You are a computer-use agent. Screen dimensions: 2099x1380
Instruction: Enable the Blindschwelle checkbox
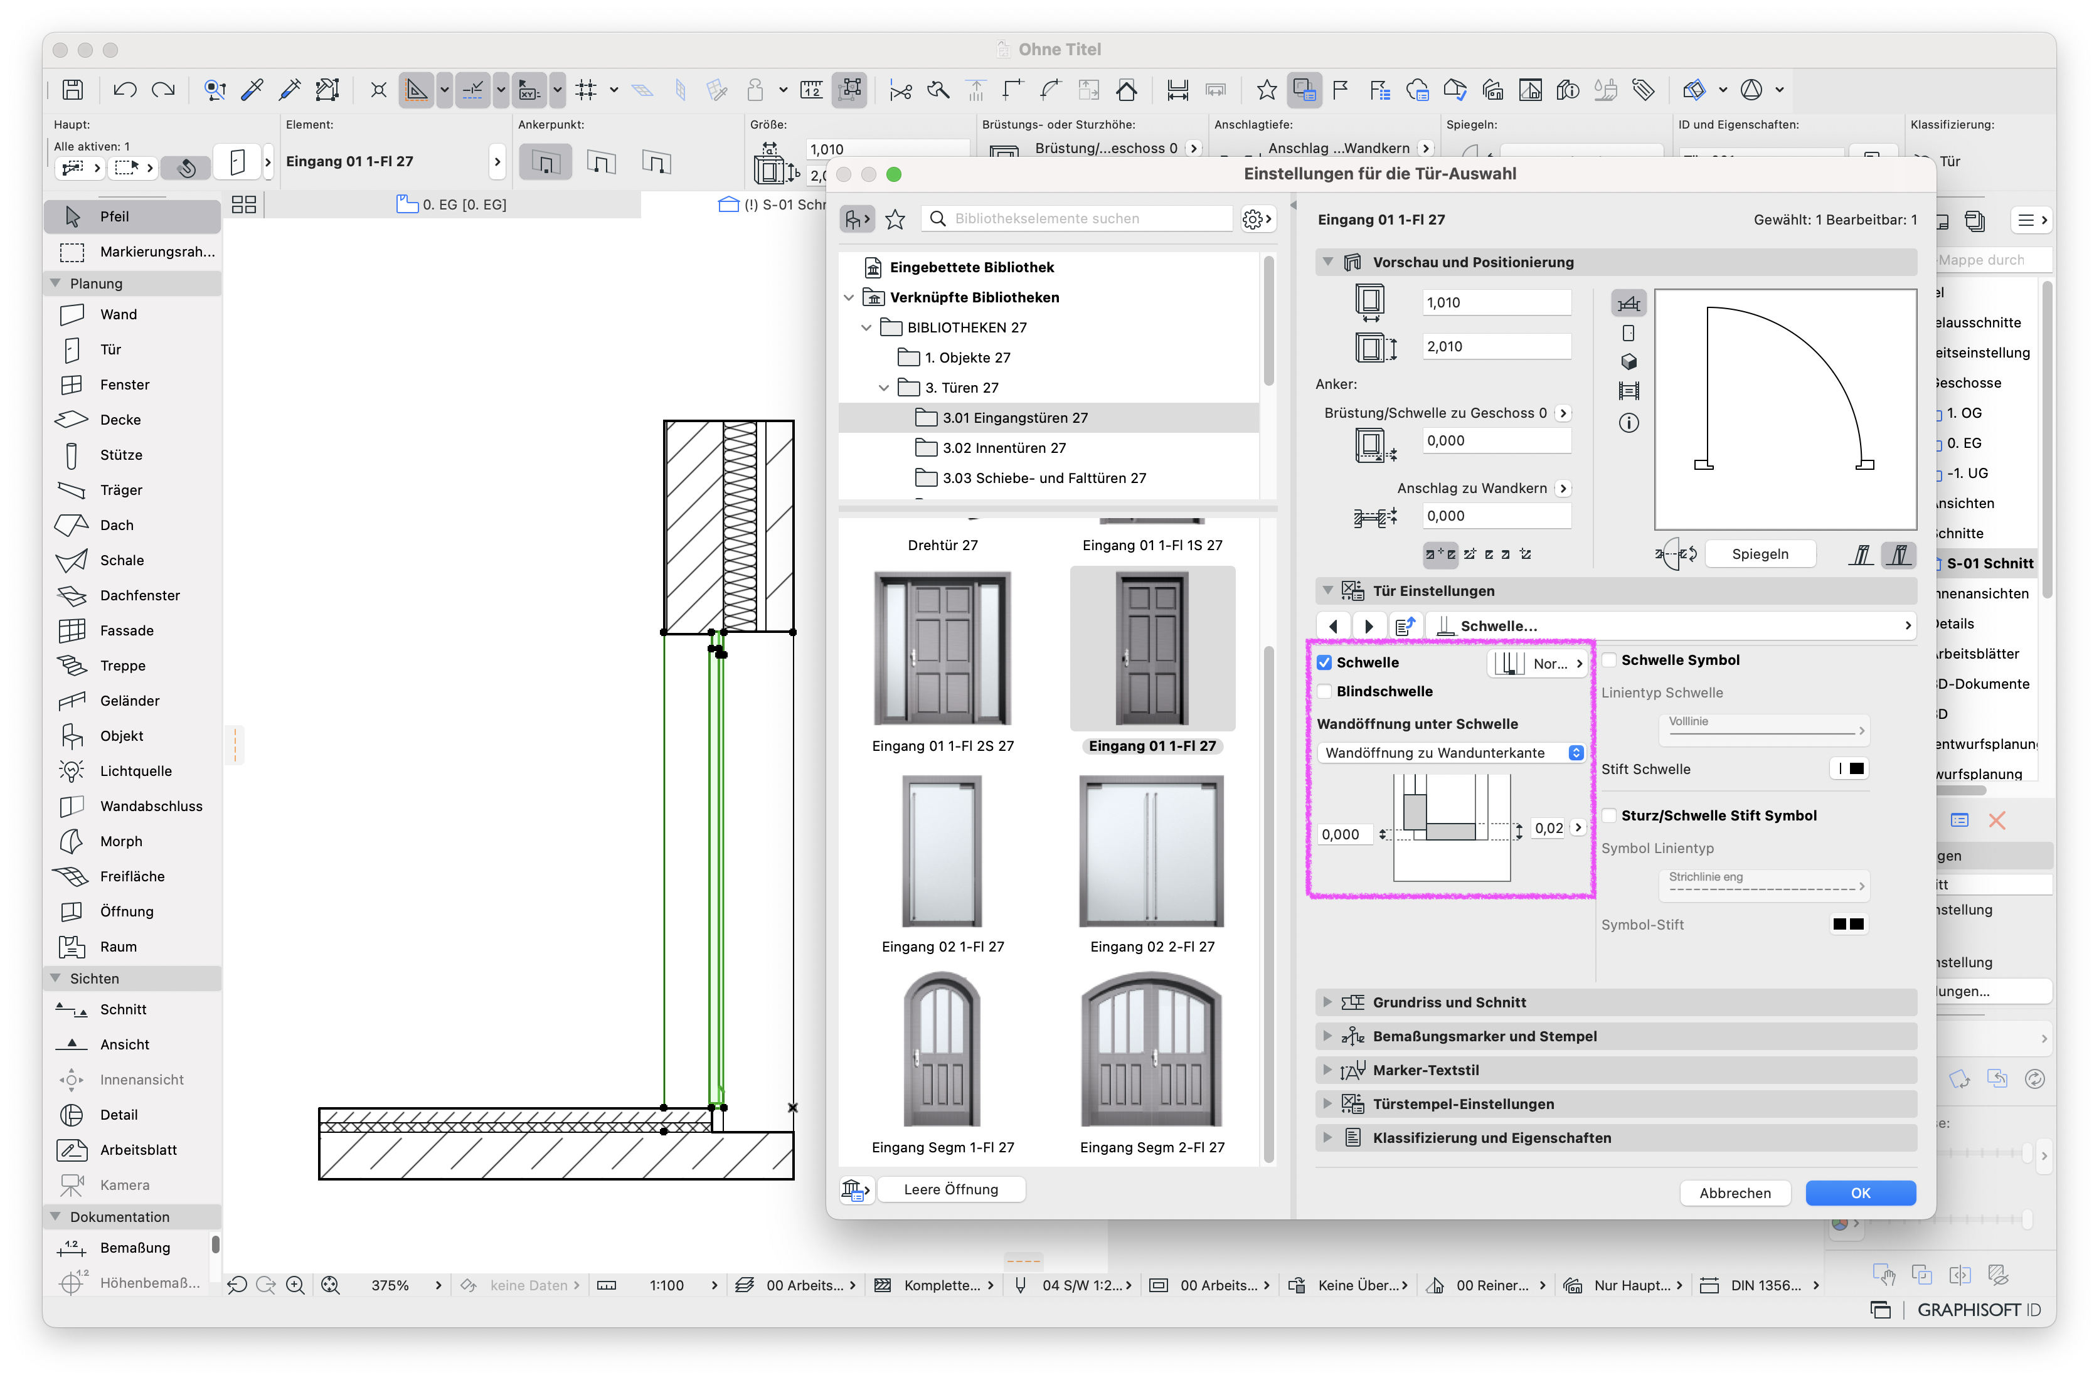(1325, 691)
